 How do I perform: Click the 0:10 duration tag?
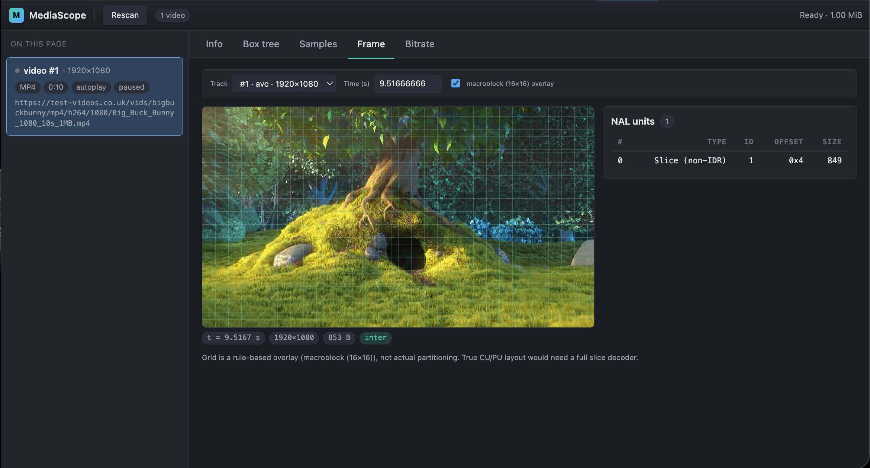click(x=56, y=87)
